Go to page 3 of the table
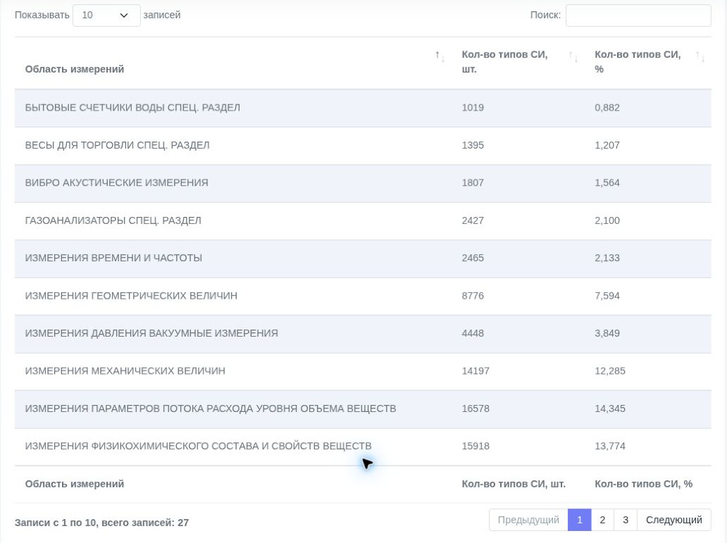The width and height of the screenshot is (727, 543). tap(626, 520)
